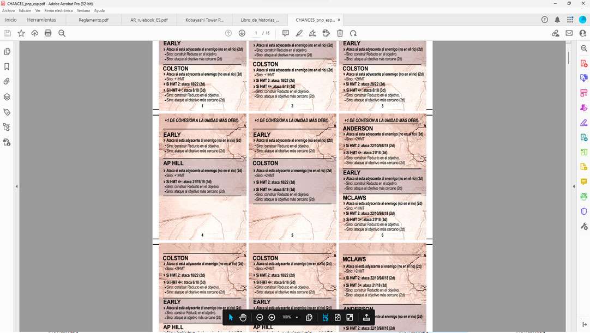Open the page thumbnails panel
Viewport: 590px width, 333px height.
point(7,52)
